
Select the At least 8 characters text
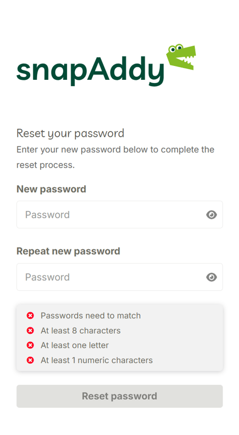point(81,331)
